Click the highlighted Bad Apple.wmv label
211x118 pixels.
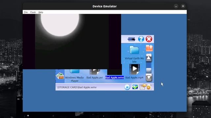pos(114,78)
